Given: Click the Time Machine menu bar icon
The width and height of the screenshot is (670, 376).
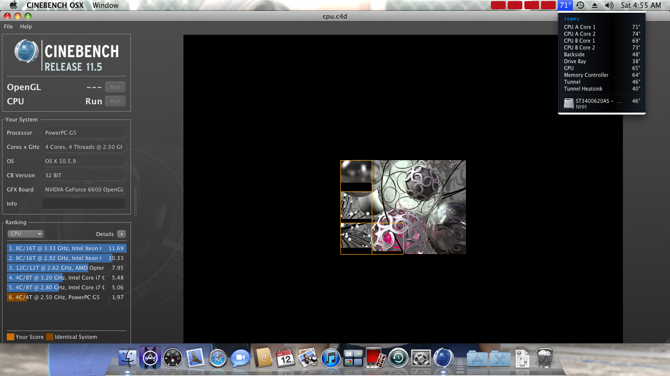Looking at the screenshot, I should coord(580,5).
